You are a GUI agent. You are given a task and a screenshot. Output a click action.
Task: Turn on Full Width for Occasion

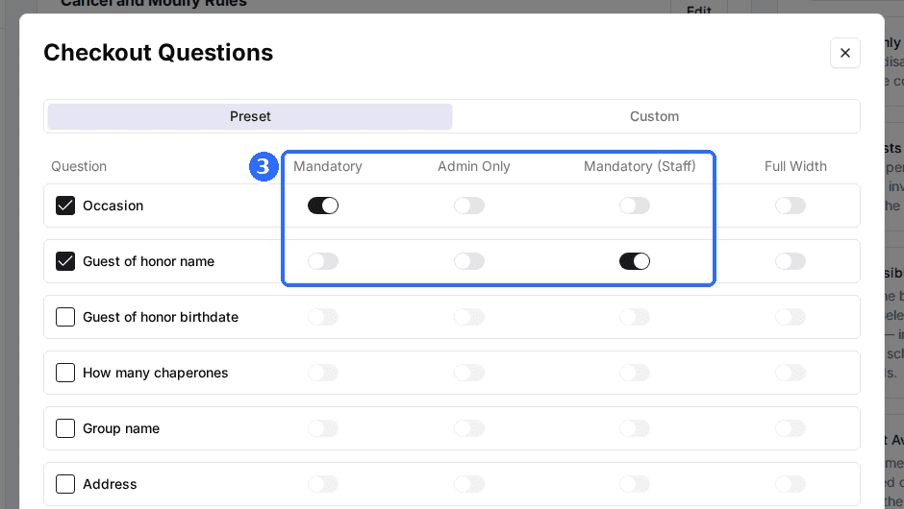pyautogui.click(x=791, y=206)
